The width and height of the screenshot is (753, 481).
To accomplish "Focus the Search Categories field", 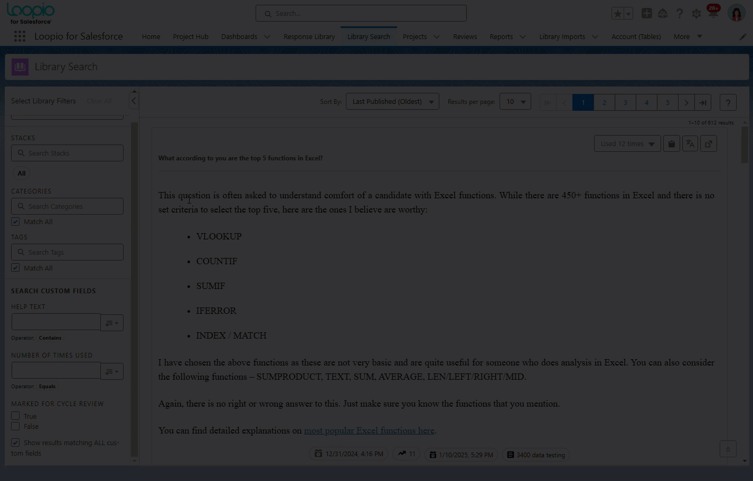I will pyautogui.click(x=67, y=206).
